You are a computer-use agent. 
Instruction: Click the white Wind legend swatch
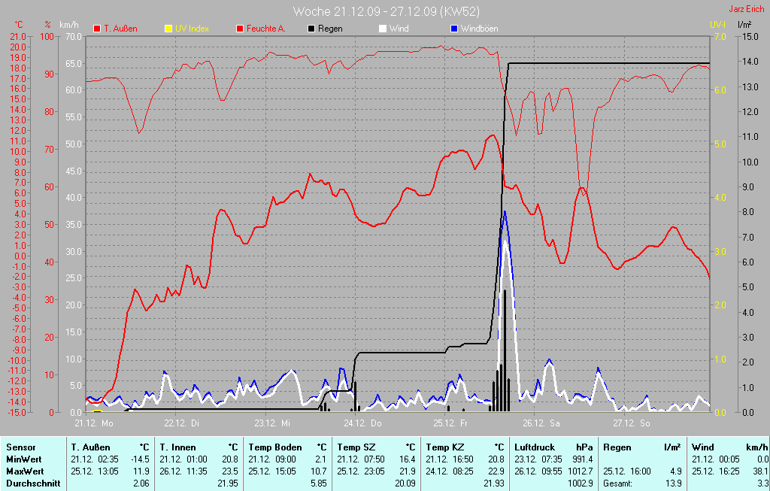(383, 29)
